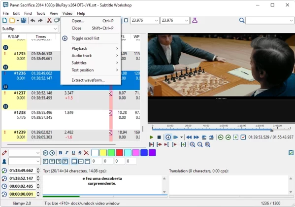Toggle underline formatting
295x207 pixels.
[x=73, y=153]
